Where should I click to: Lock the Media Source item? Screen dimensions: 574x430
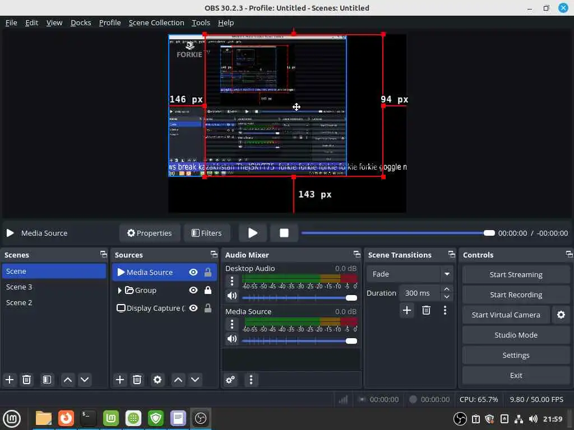click(207, 272)
